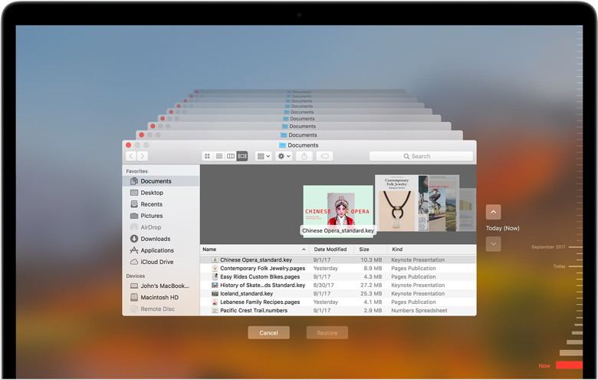This screenshot has height=380, width=598.
Task: Open Applications in the sidebar
Action: [161, 250]
